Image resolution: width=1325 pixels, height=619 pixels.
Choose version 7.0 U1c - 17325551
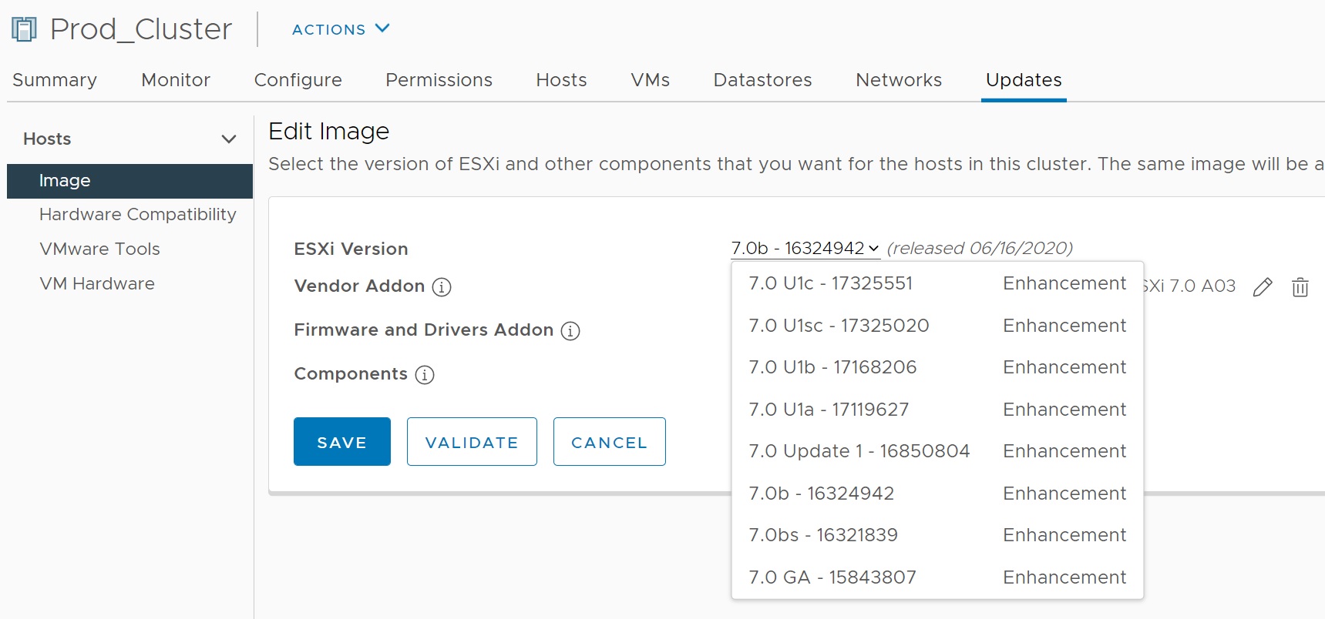937,283
